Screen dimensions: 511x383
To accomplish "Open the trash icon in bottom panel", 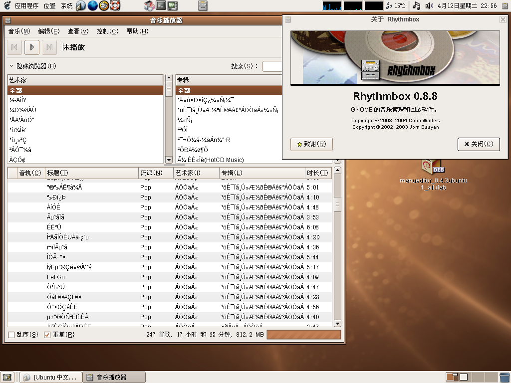I will pos(504,378).
